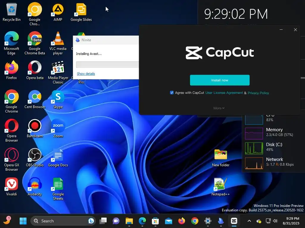
Task: Open Task View from the taskbar
Action: [x=103, y=221]
